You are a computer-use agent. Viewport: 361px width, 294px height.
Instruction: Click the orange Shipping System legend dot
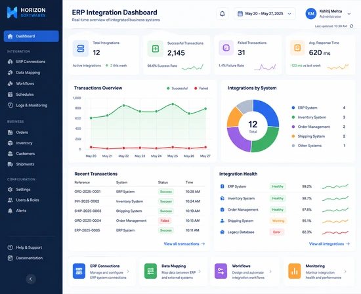pyautogui.click(x=293, y=136)
